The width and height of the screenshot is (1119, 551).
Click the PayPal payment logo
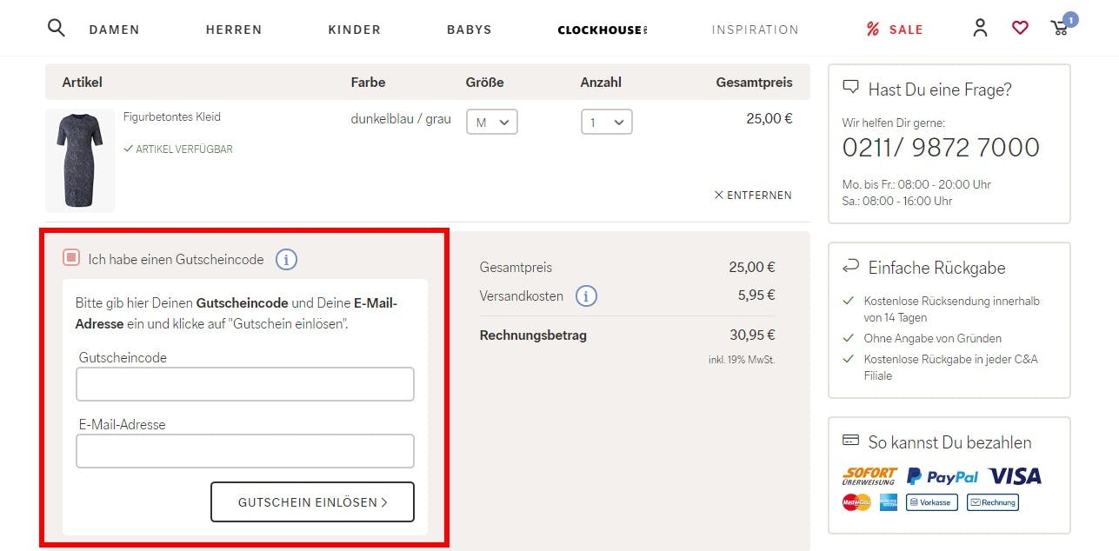click(942, 476)
